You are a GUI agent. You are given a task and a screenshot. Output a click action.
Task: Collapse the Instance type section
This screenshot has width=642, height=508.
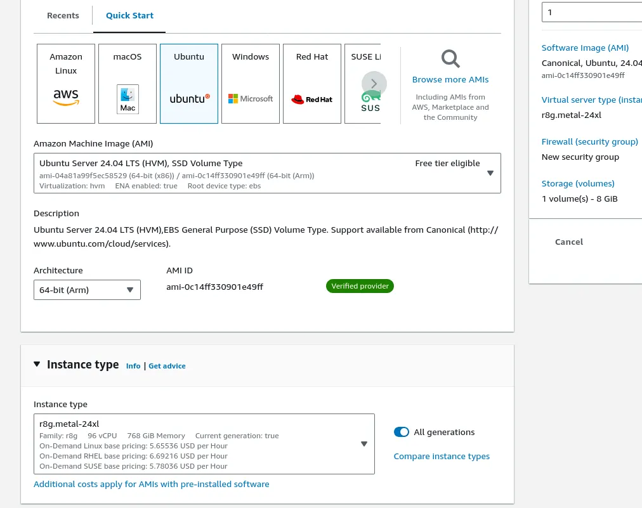coord(37,363)
